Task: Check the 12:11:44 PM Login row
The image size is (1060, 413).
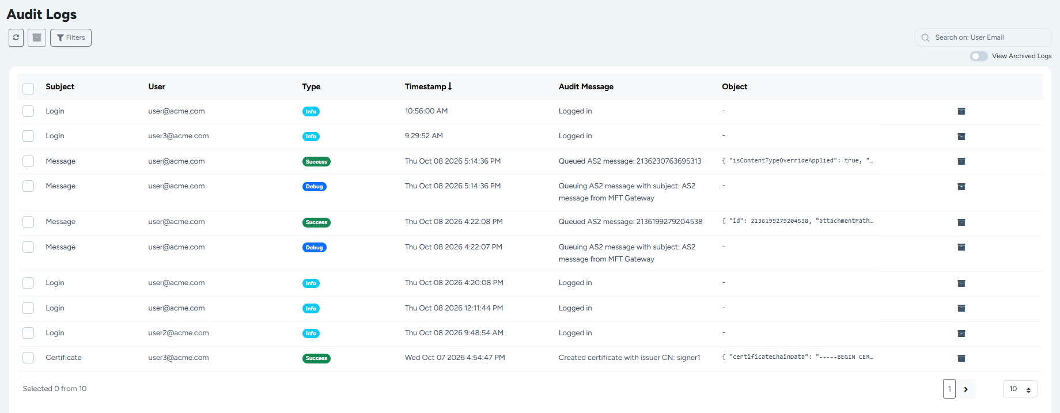Action: [28, 308]
